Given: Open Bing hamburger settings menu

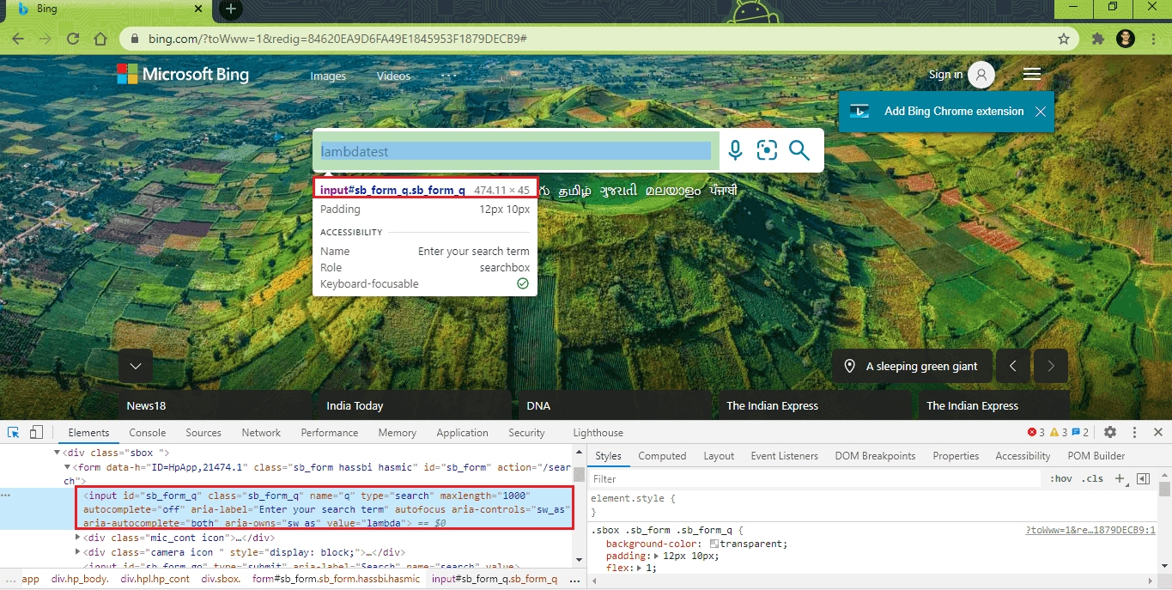Looking at the screenshot, I should 1032,75.
